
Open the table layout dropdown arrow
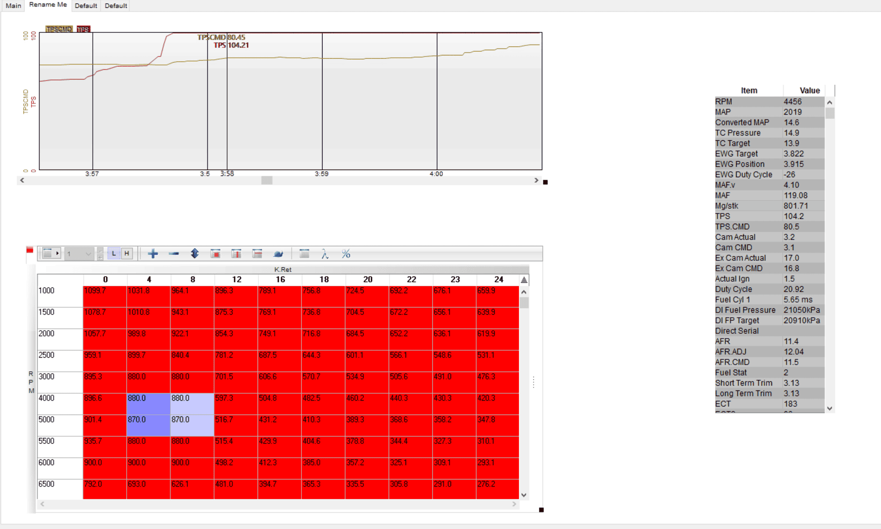57,253
